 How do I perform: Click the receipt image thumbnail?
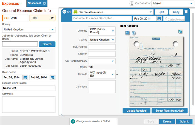coord(156,71)
